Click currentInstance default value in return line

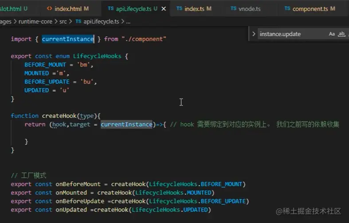126,125
